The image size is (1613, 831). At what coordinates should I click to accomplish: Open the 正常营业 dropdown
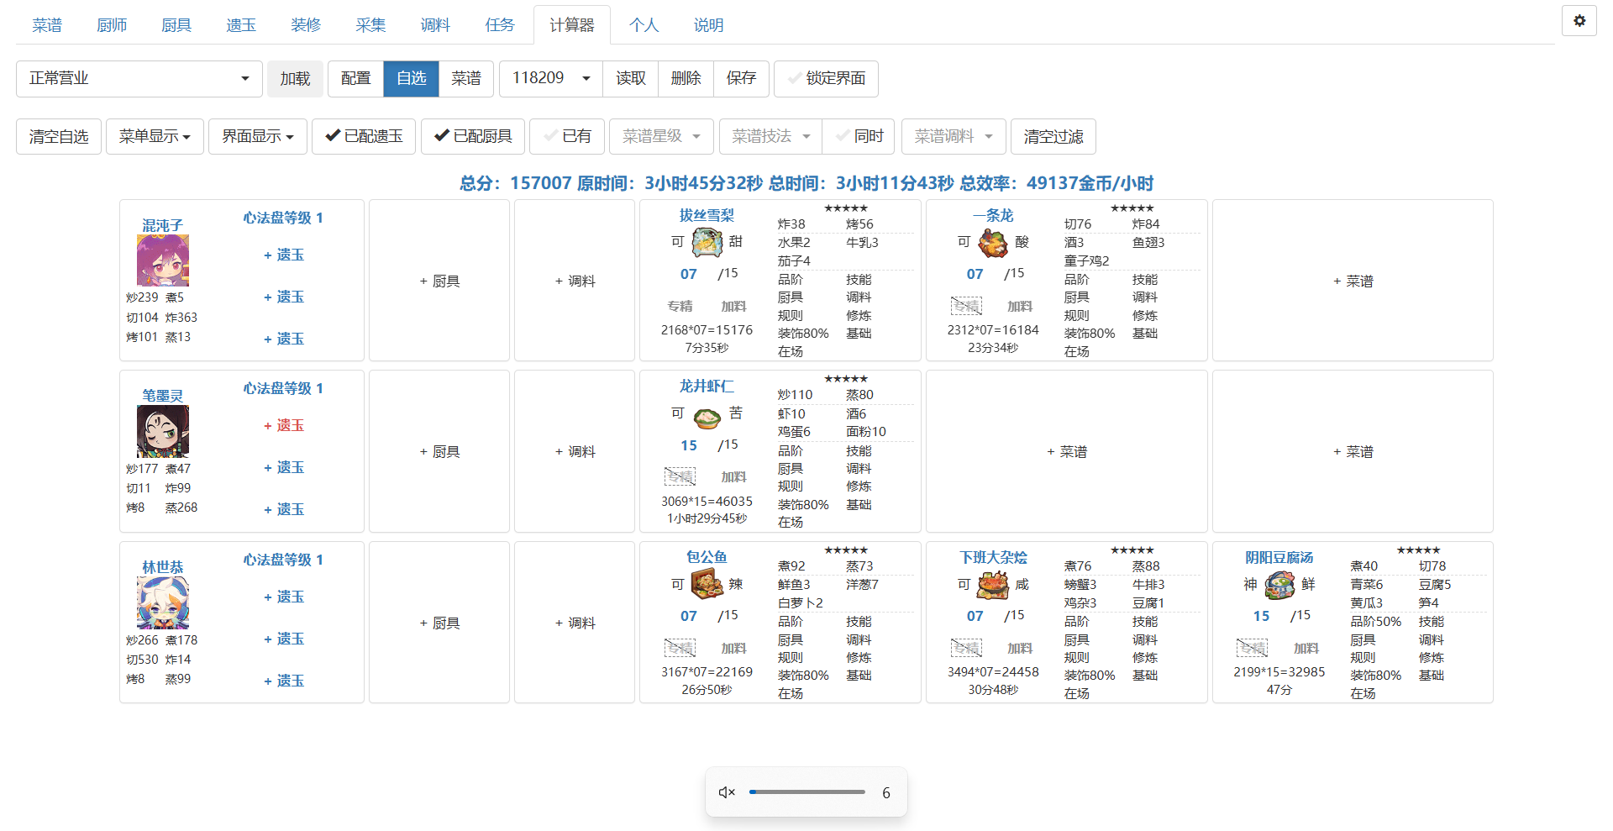[x=139, y=78]
